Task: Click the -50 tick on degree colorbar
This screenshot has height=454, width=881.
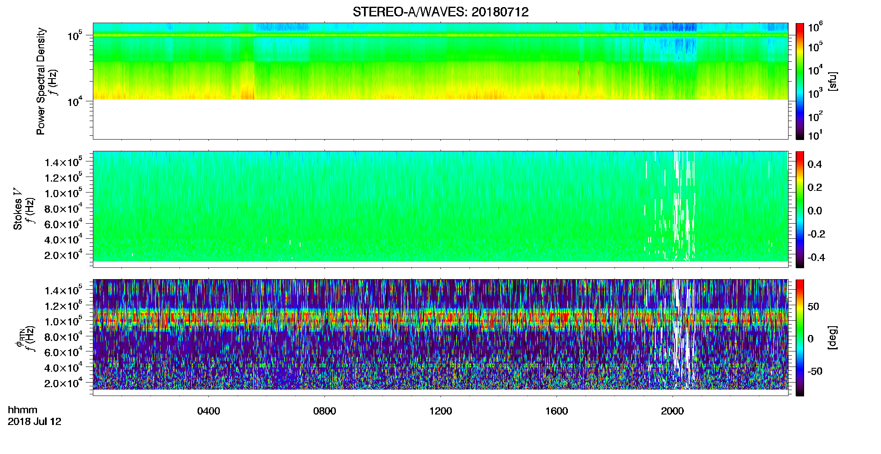Action: click(x=815, y=371)
